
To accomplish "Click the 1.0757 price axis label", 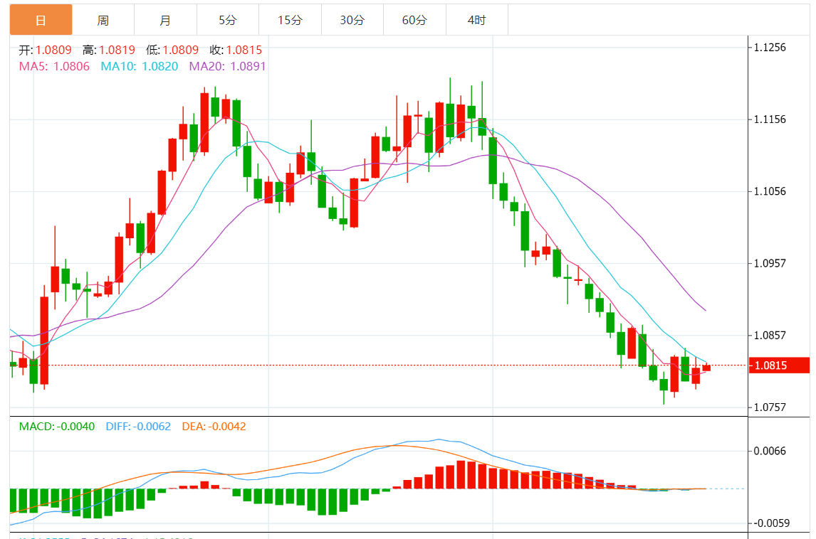I will point(770,407).
